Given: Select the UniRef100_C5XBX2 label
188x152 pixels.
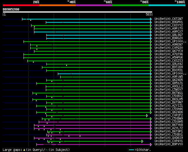Looking at the screenshot, I should click(x=169, y=96).
